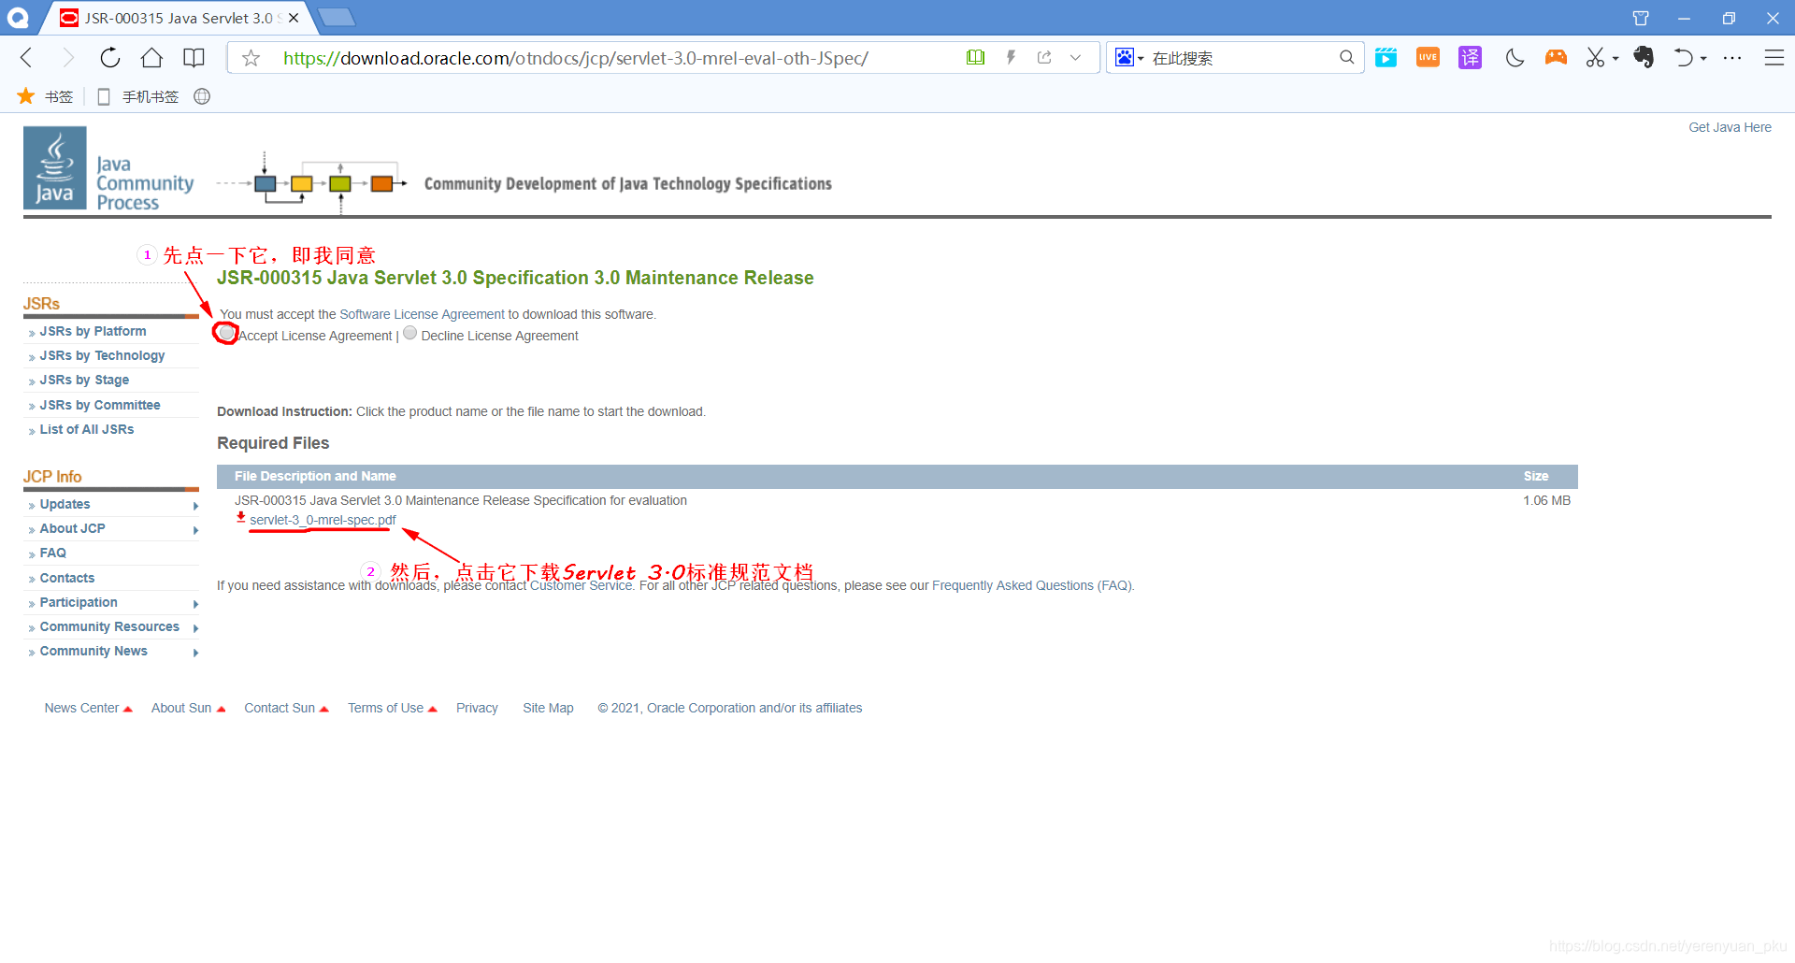The height and width of the screenshot is (963, 1795).
Task: Expand the Participation submenu arrow
Action: [x=195, y=603]
